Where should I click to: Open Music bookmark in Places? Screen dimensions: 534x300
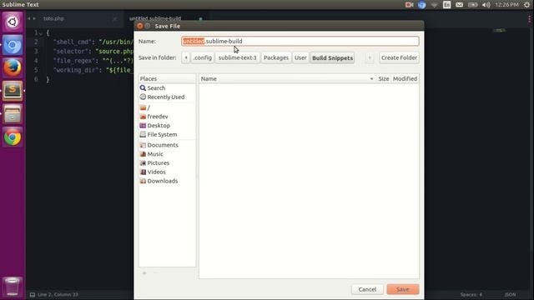click(152, 153)
